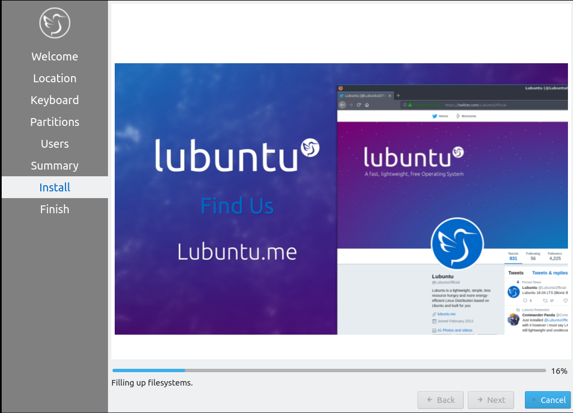Click the Twitter bird Home icon in the slideshow

tap(434, 116)
